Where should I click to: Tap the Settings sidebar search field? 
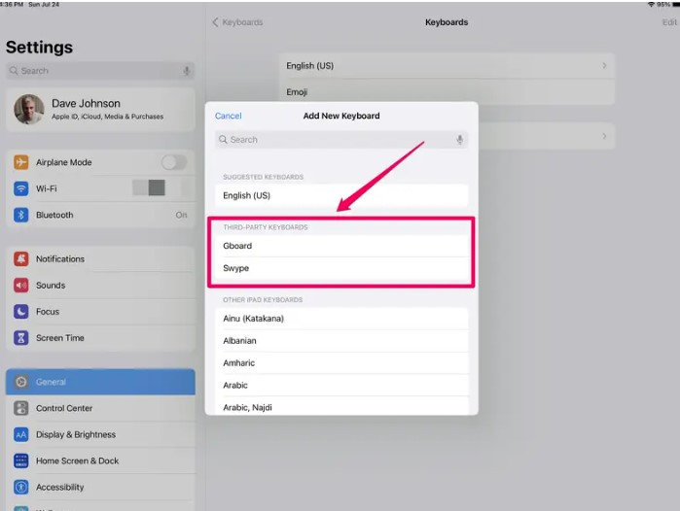[100, 71]
